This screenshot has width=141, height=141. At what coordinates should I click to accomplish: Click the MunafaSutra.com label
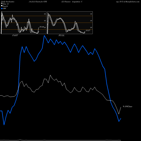(132, 2)
